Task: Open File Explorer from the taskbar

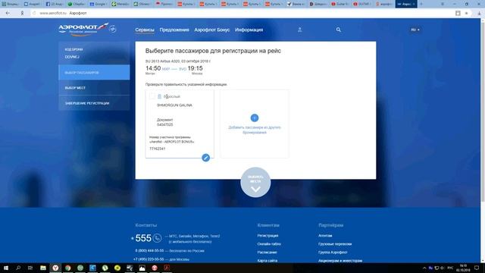Action: [x=43, y=268]
